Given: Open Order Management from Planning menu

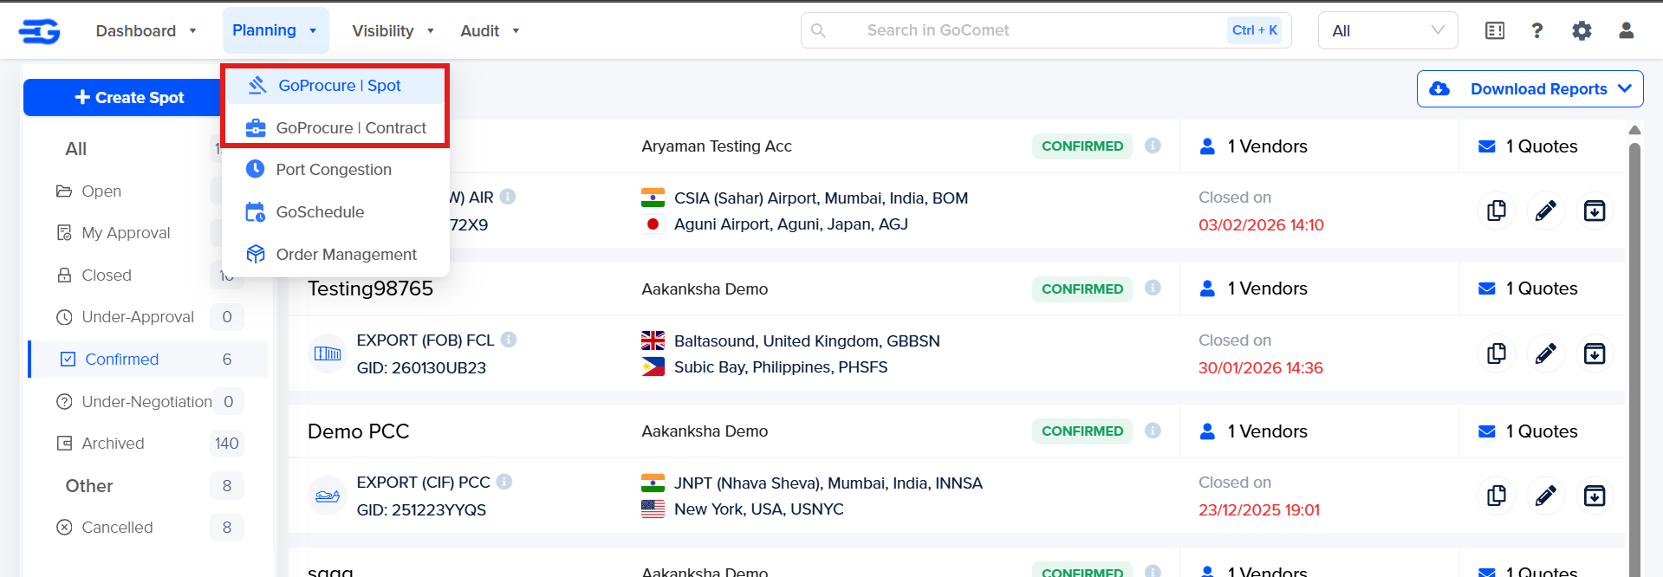Looking at the screenshot, I should tap(335, 254).
